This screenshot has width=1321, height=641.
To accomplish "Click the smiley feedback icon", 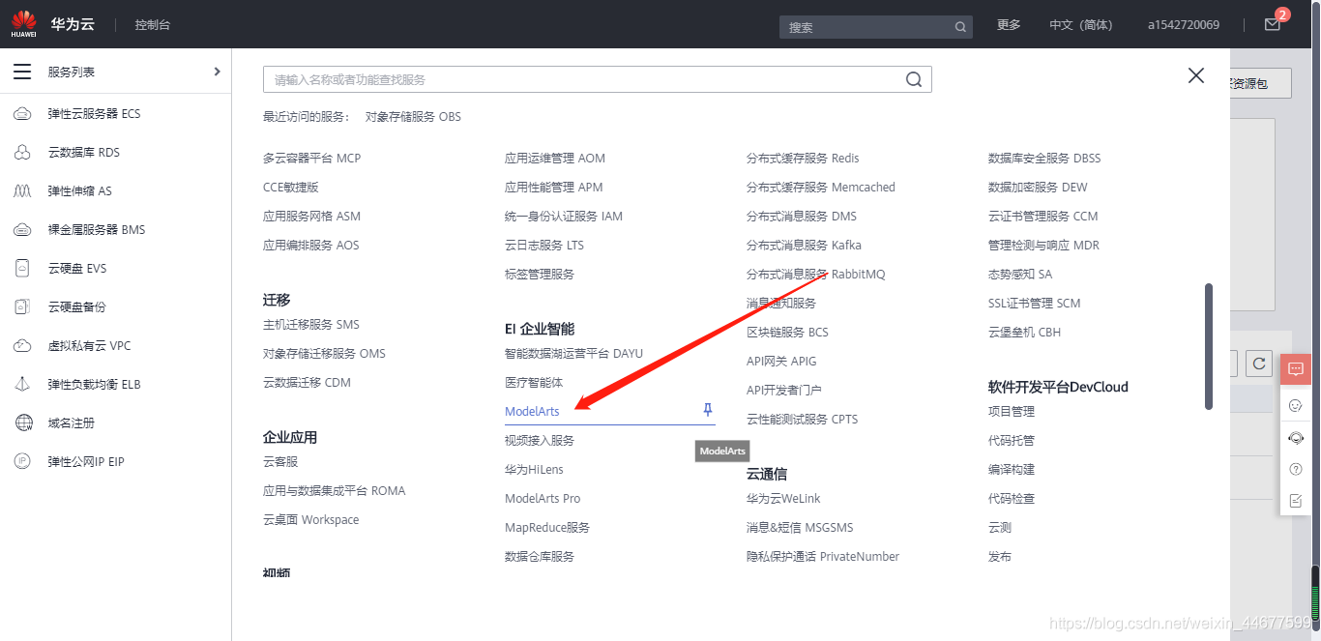I will coord(1296,406).
